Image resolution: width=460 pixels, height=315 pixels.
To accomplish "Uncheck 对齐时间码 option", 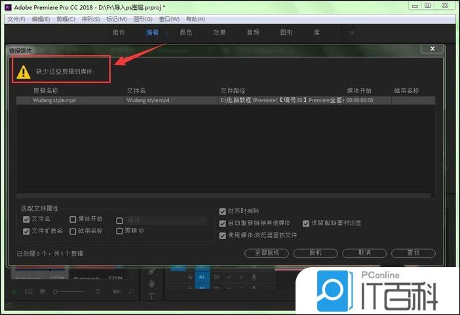I will [222, 211].
